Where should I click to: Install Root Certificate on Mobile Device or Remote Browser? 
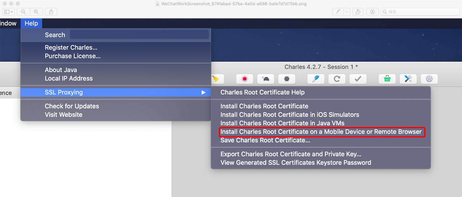(321, 132)
